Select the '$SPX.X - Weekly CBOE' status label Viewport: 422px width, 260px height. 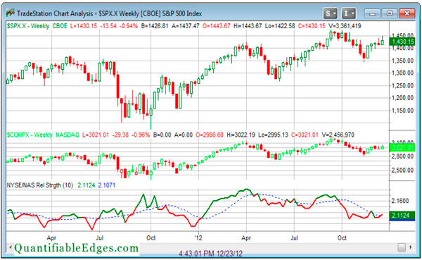pyautogui.click(x=37, y=26)
